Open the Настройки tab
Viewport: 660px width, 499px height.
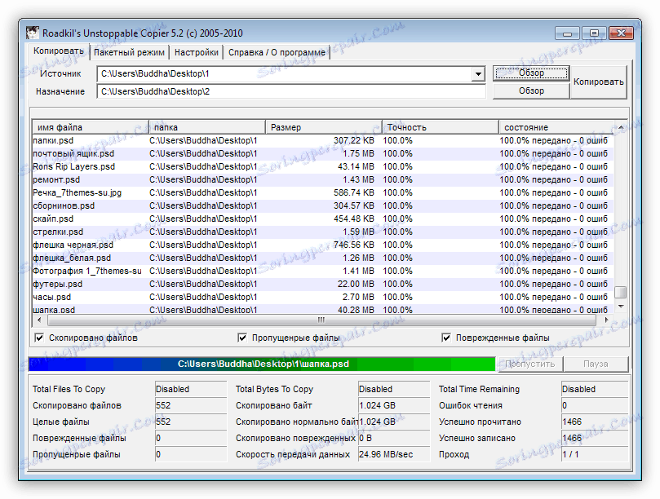point(196,52)
